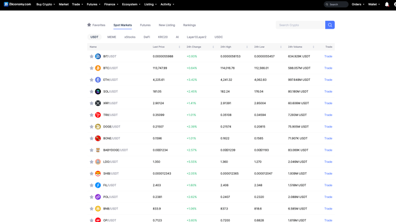Click the BABYDOGE coin icon

[98, 150]
